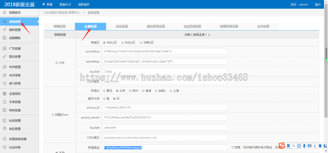328x153 pixels.
Task: Open Sogou skin shirt icon
Action: coord(320,146)
